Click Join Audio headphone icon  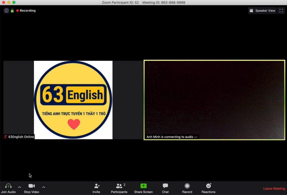[8, 188]
